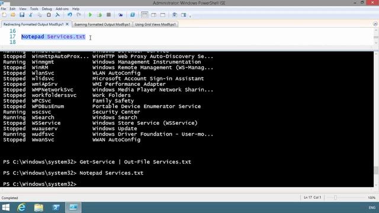
Task: Open a script file with the folder icon
Action: [13, 15]
